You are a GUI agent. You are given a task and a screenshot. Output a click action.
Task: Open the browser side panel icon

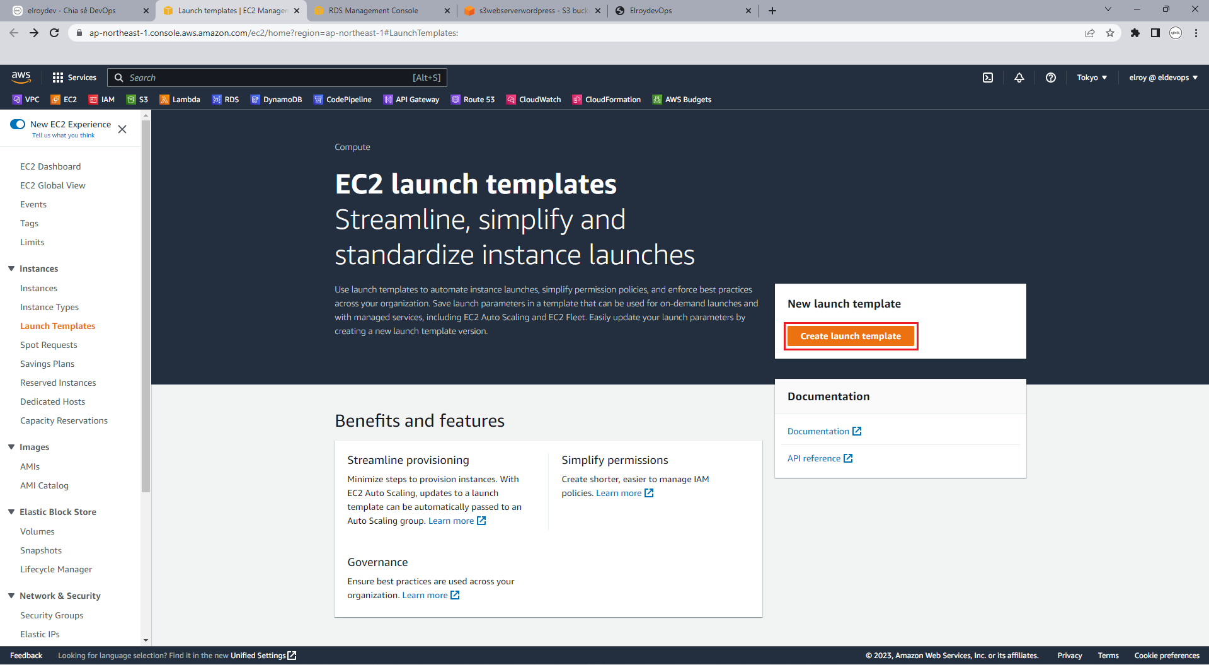tap(1155, 33)
